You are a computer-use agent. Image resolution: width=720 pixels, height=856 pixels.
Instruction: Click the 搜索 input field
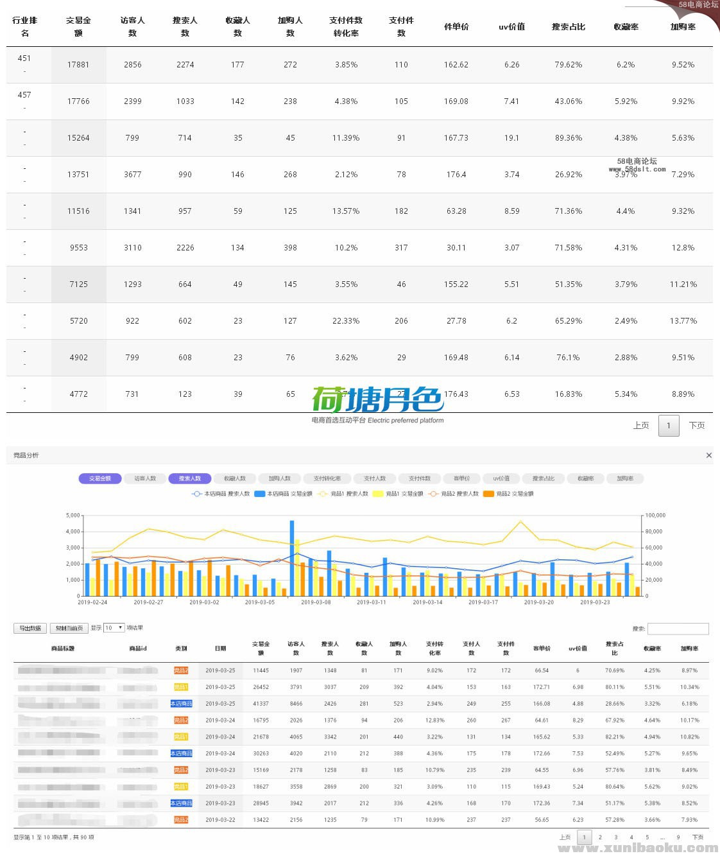click(678, 629)
